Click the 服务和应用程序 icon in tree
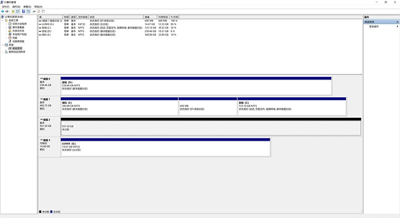 tap(6, 52)
